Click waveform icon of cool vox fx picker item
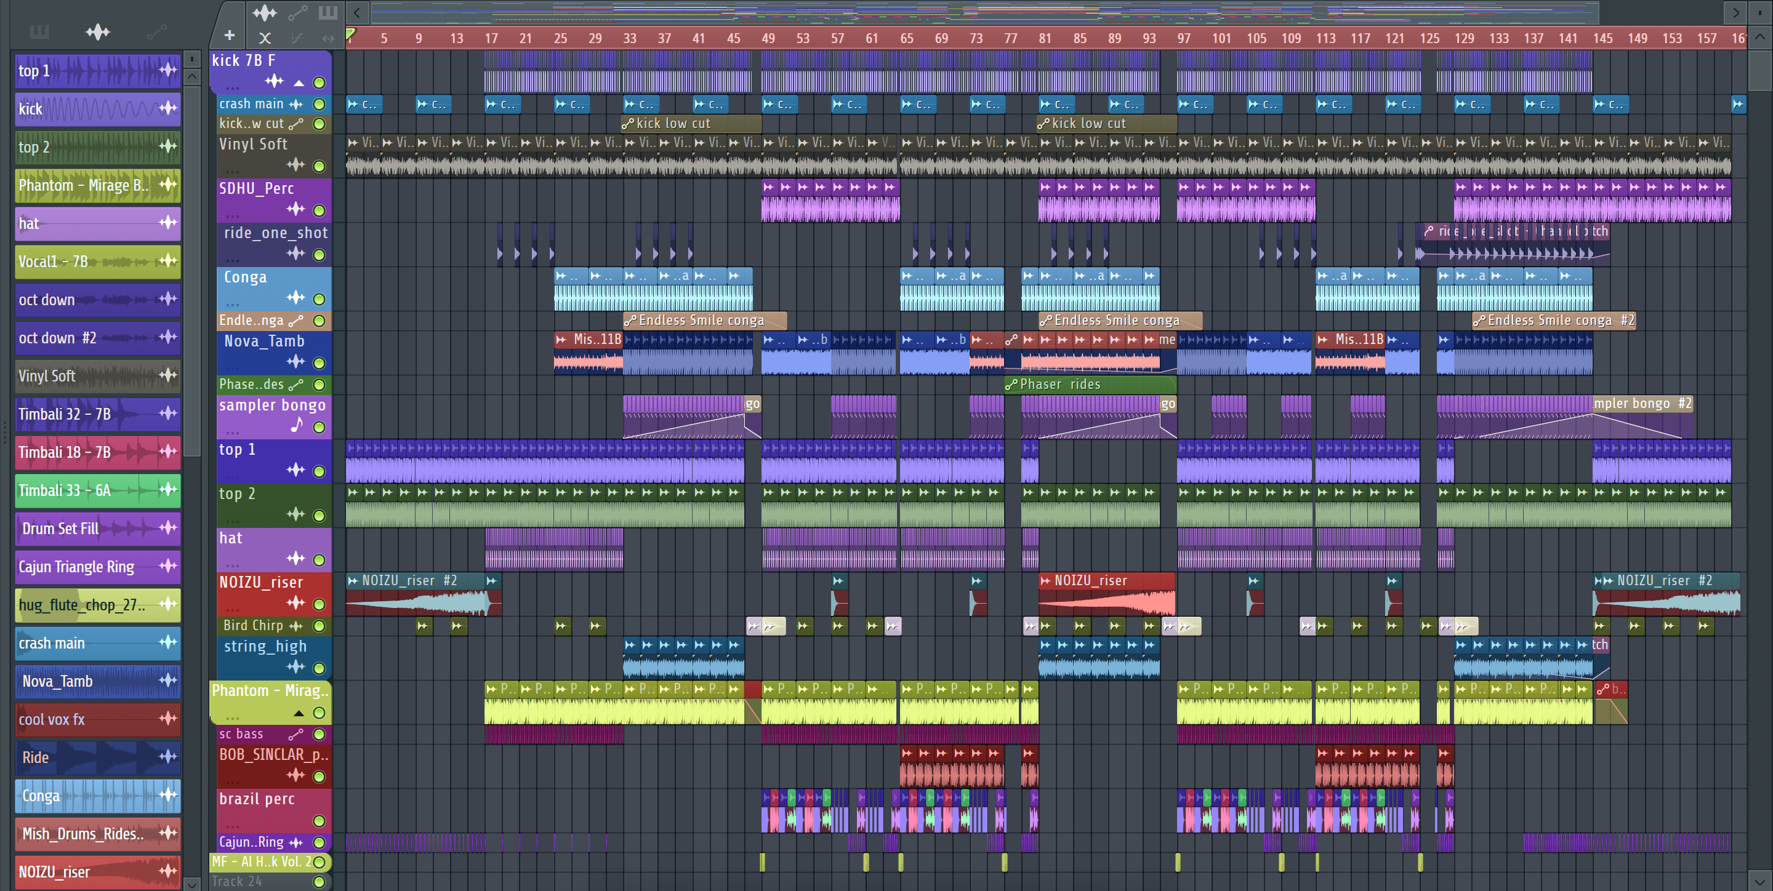Screen dimensions: 1773x891 [x=168, y=718]
